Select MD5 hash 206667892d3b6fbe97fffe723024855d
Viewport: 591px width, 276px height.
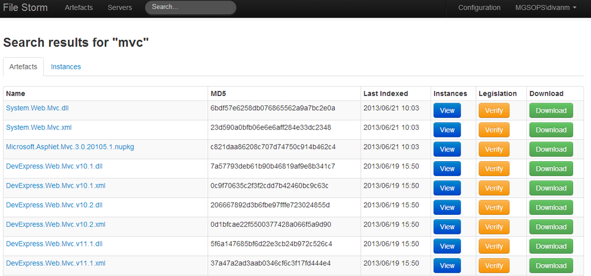click(270, 205)
